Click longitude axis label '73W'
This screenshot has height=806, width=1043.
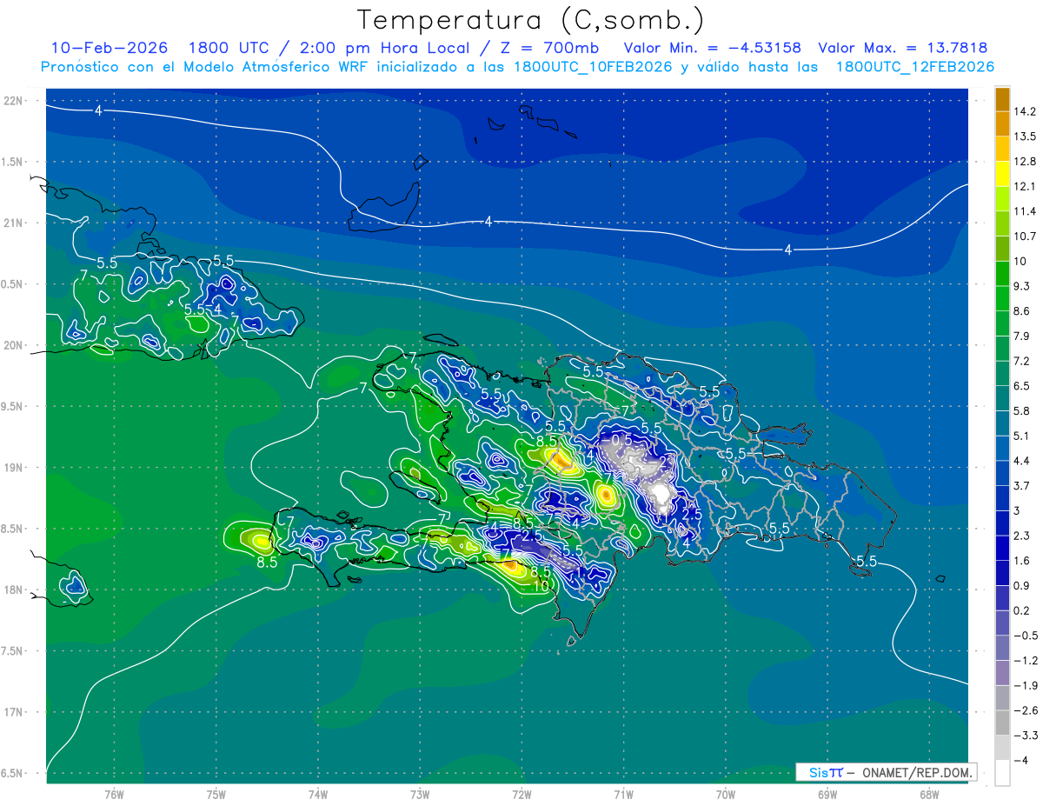pyautogui.click(x=420, y=794)
